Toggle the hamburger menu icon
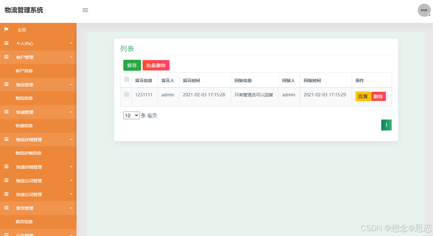The image size is (433, 236). [x=85, y=10]
